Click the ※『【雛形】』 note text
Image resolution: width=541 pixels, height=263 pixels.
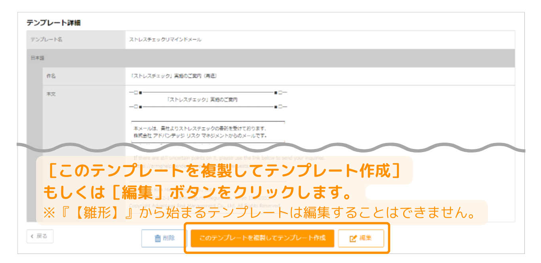point(260,213)
